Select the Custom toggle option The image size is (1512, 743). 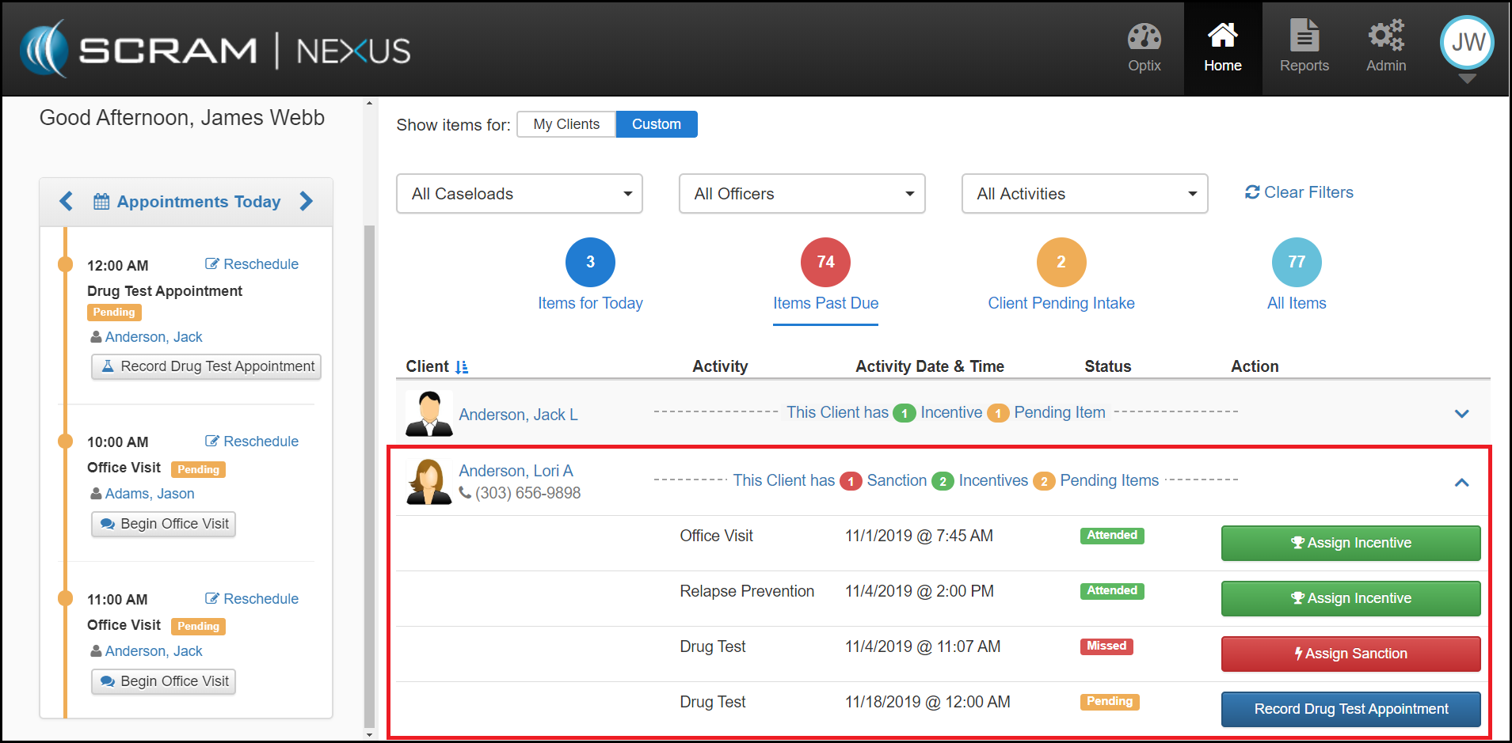(656, 124)
